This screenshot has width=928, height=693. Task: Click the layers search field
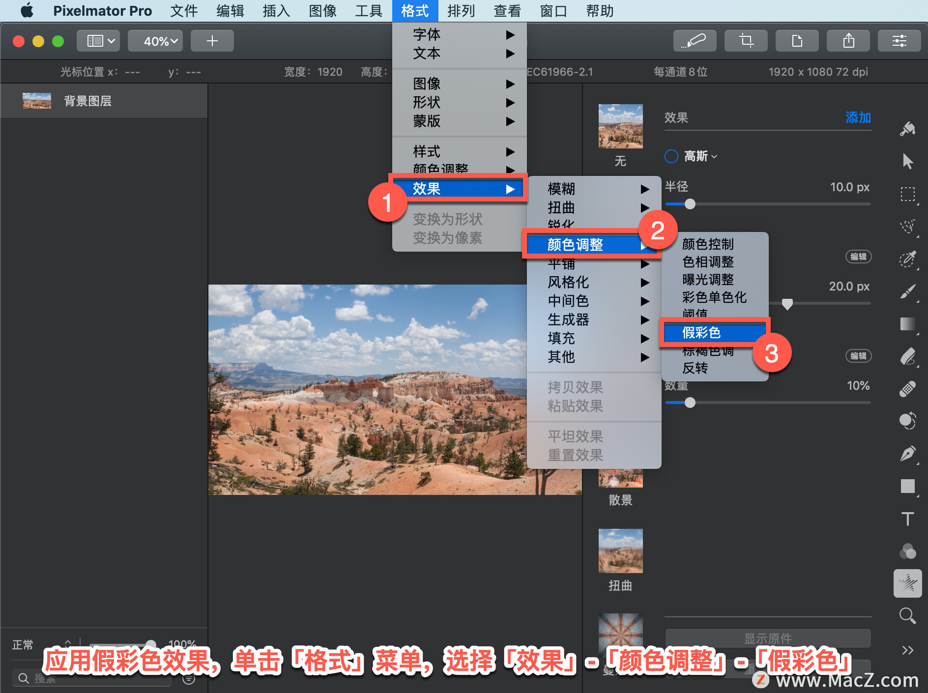click(x=92, y=679)
